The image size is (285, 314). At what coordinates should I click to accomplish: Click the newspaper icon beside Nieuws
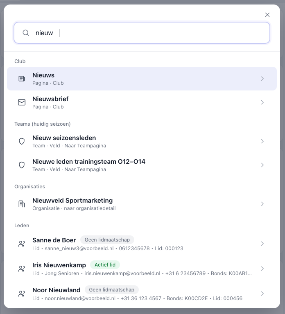22,79
